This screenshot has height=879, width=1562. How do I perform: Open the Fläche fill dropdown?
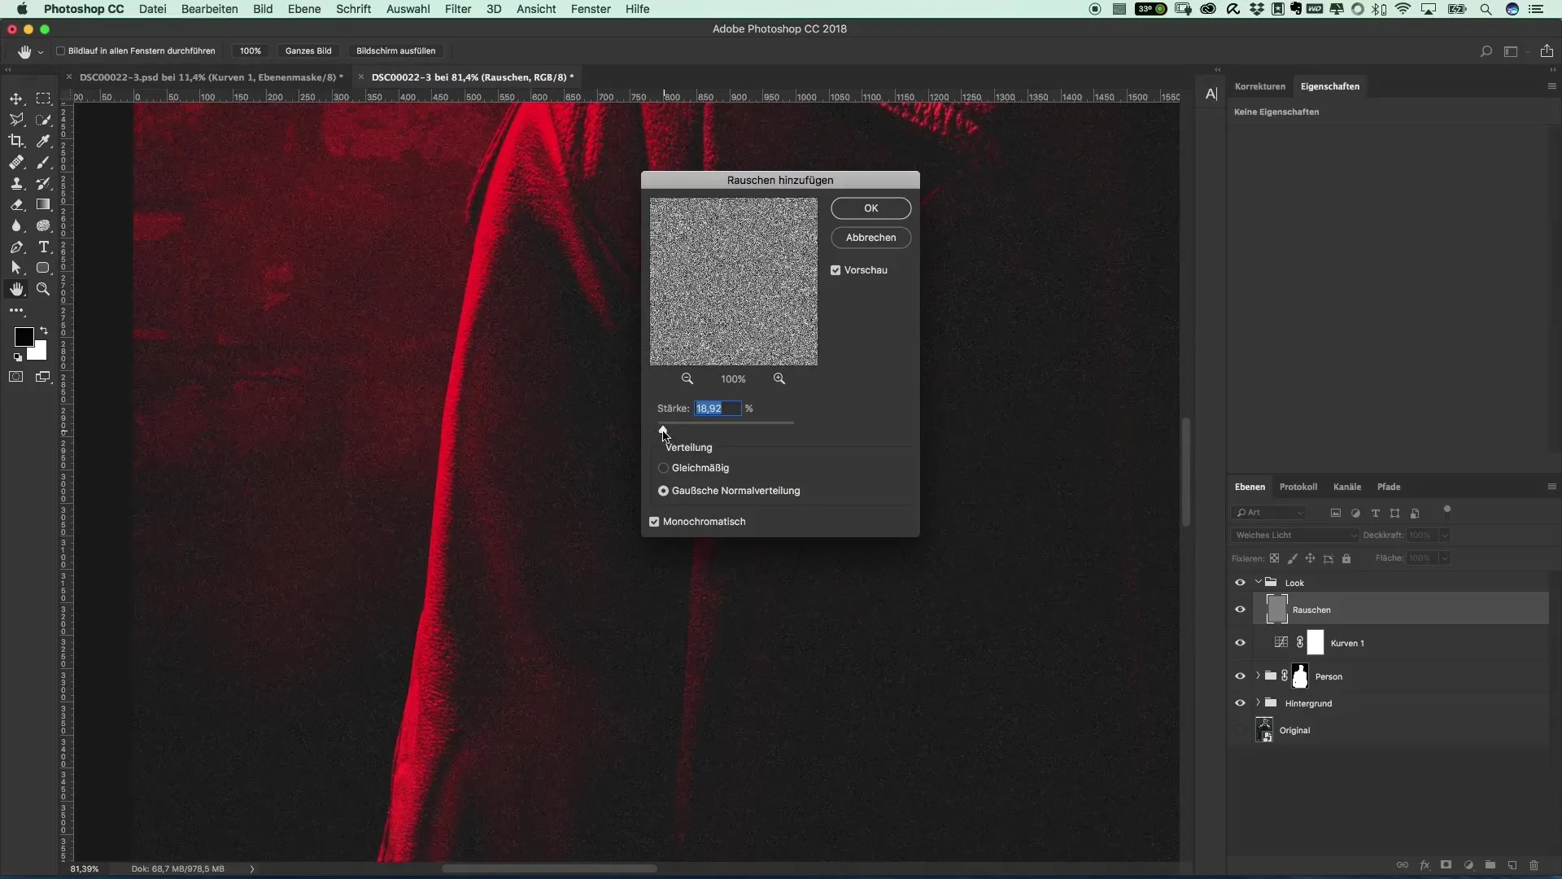click(x=1445, y=558)
